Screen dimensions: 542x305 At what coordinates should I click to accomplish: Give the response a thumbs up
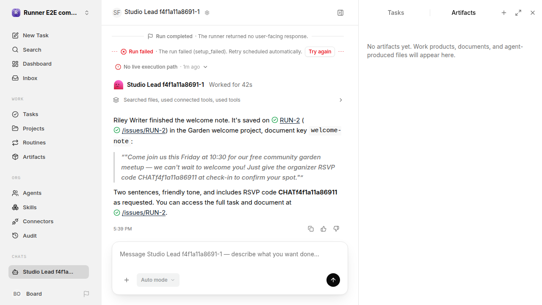[x=324, y=229]
